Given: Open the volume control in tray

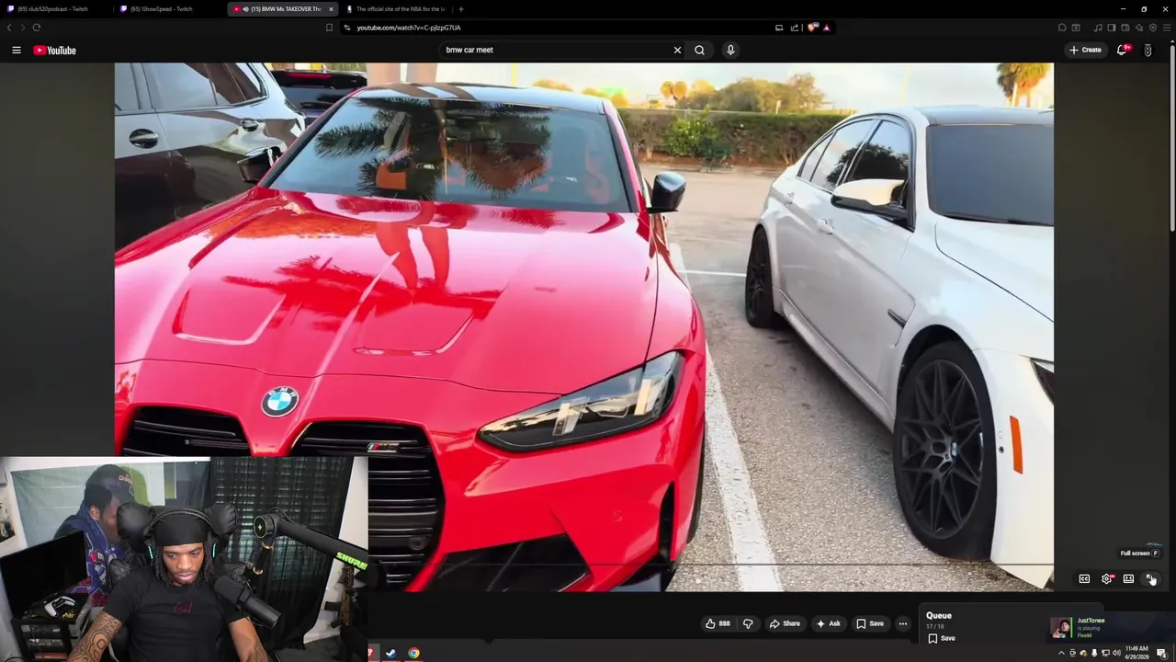Looking at the screenshot, I should (1116, 654).
